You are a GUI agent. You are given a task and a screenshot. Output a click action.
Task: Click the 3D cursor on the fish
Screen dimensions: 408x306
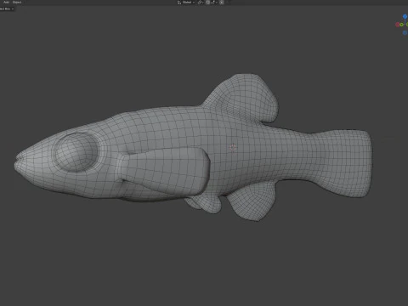[x=233, y=147]
